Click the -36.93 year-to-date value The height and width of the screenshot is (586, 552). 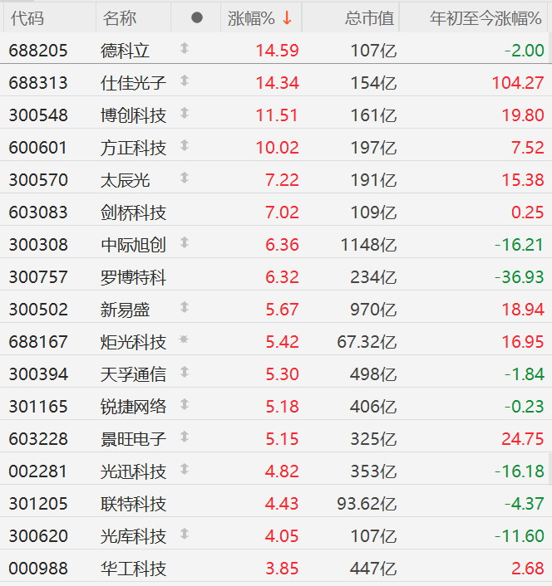(x=520, y=277)
